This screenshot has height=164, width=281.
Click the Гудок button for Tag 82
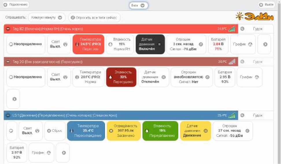[x=256, y=29]
